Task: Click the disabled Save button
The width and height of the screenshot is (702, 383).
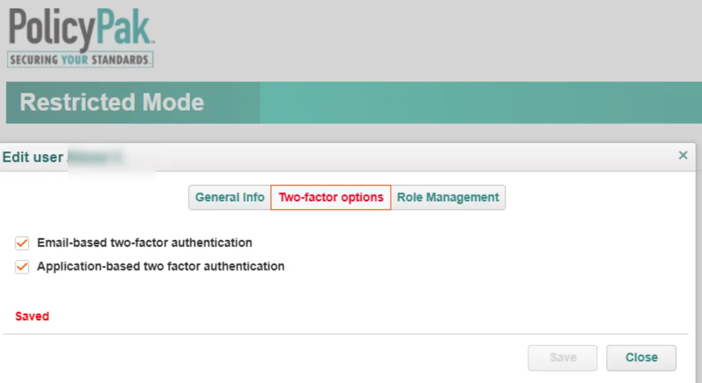Action: pyautogui.click(x=563, y=357)
